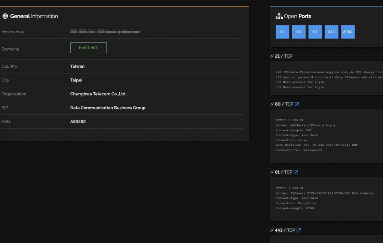Select organization Chunghwa Telecom Co.,Ltd.
Viewport: 383px width, 243px height.
click(x=98, y=94)
